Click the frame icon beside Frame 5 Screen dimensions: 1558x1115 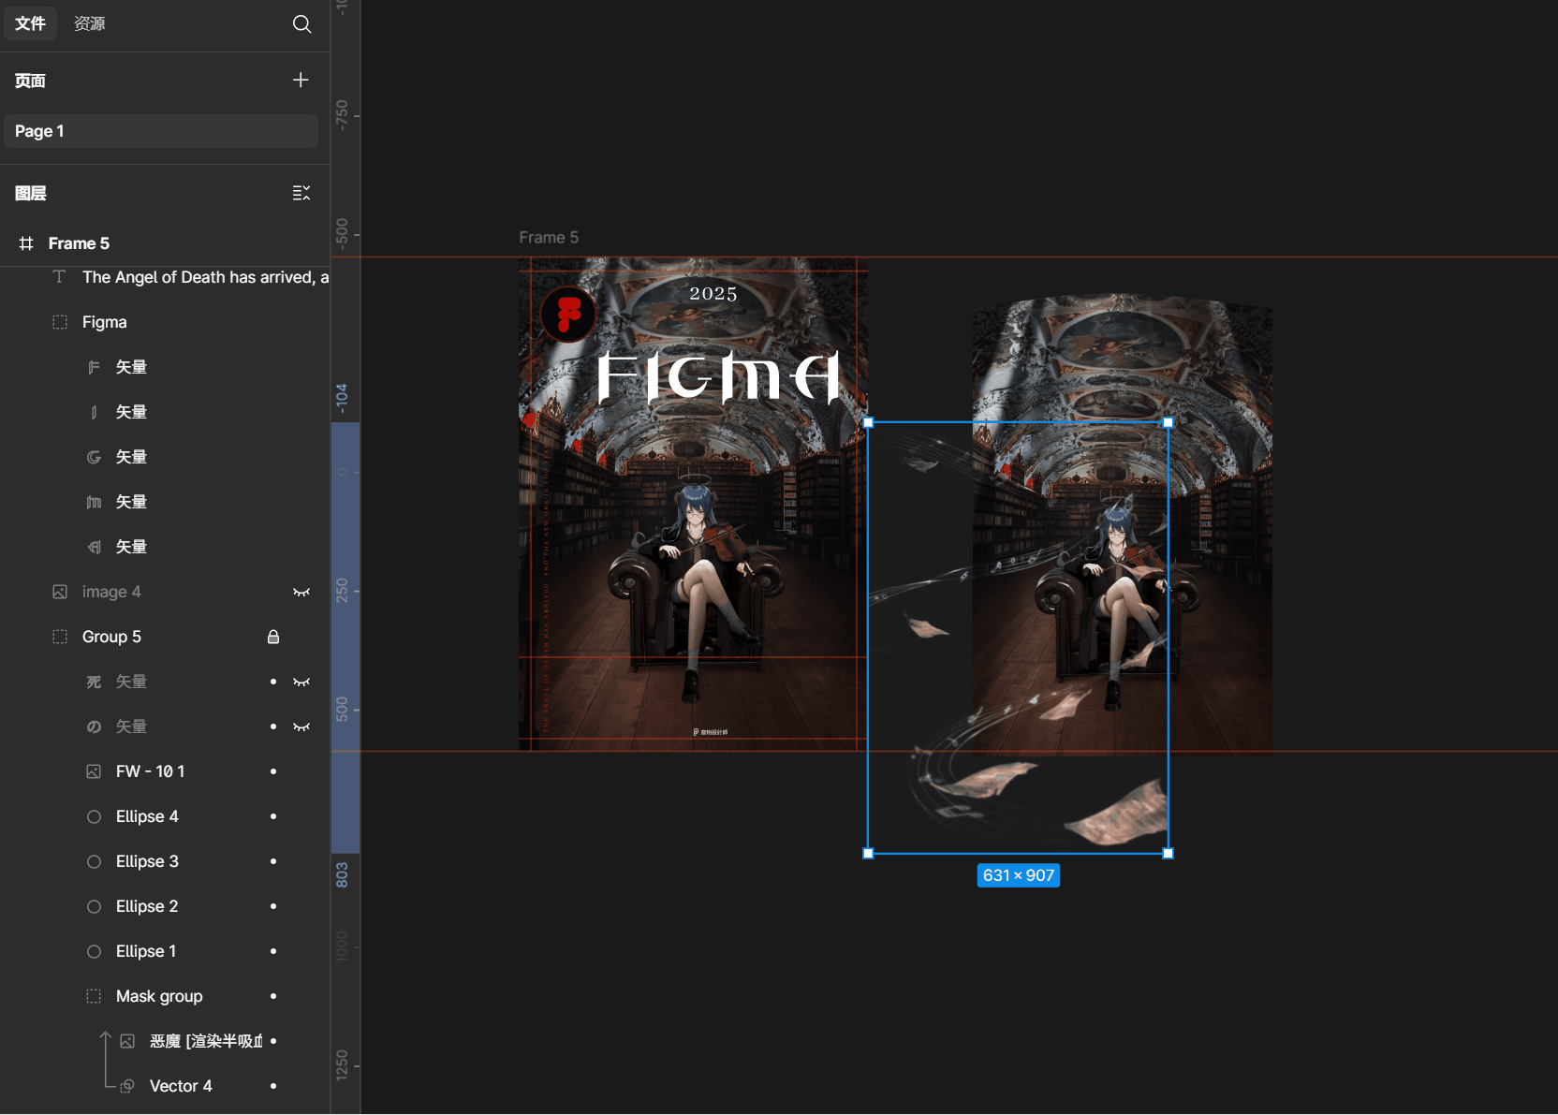[26, 243]
